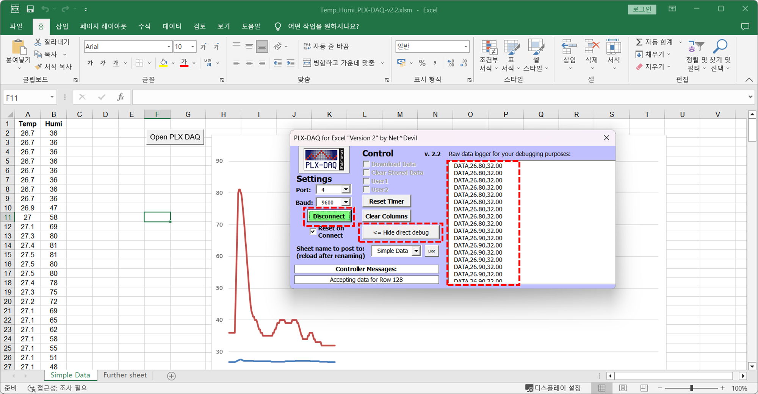Click increase indent icon
The width and height of the screenshot is (758, 394).
[x=291, y=63]
